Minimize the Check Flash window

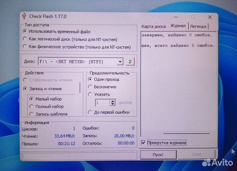[176, 17]
